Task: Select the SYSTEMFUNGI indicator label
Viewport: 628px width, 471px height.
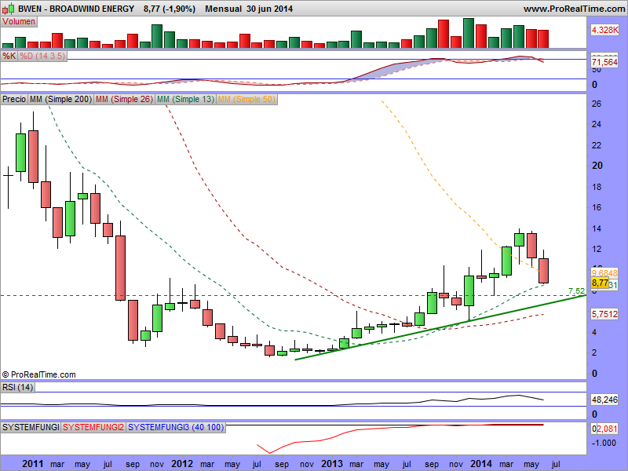Action: 31,427
